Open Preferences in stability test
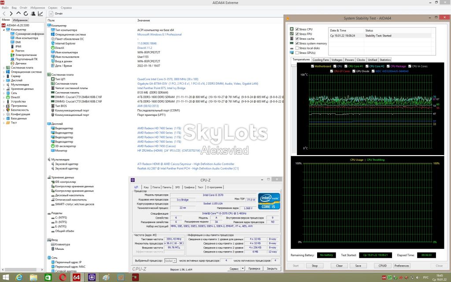Screen dimensions: 451x282 click(x=402, y=266)
